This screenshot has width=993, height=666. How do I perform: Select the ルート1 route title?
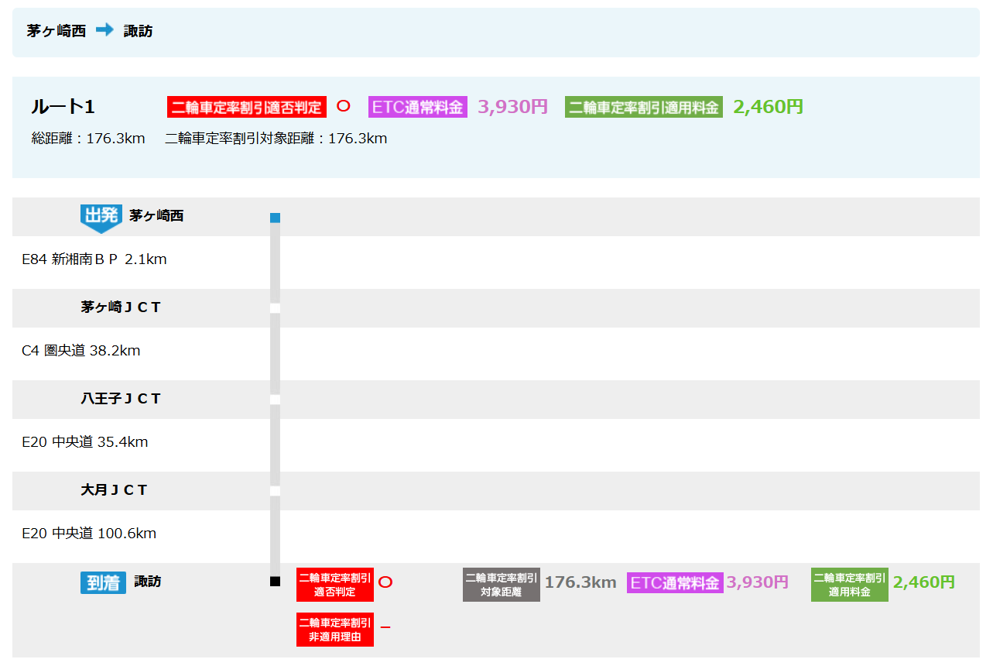click(63, 107)
